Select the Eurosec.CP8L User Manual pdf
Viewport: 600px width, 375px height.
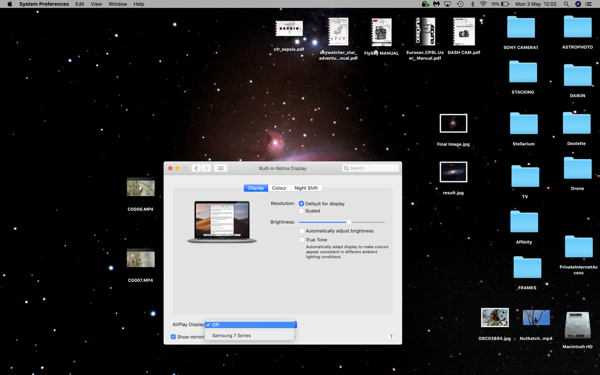(x=425, y=31)
